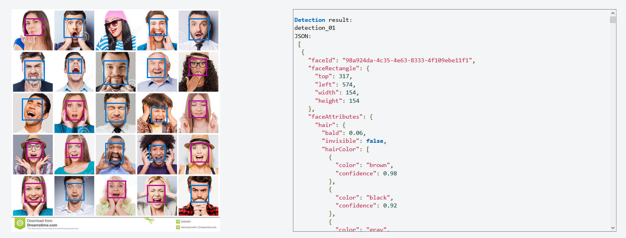
Task: Select the boy in plaid covering ears
Action: tap(157, 113)
